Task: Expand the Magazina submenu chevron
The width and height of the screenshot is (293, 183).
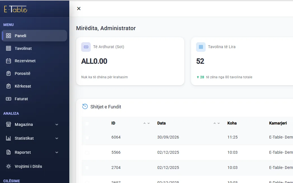Action: 57,124
